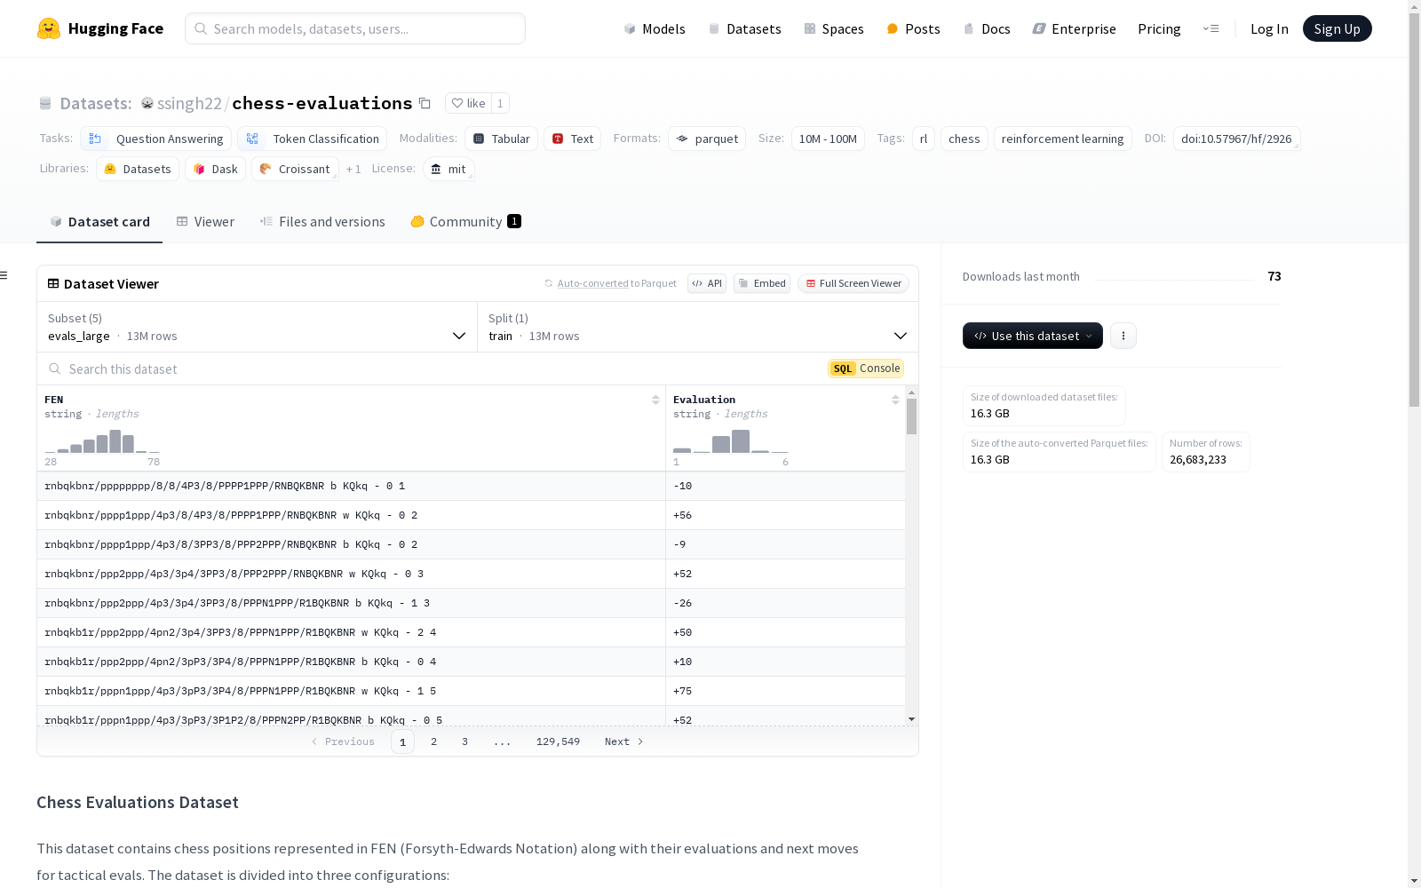Open the Split train dropdown
Image resolution: width=1421 pixels, height=888 pixels.
(698, 327)
